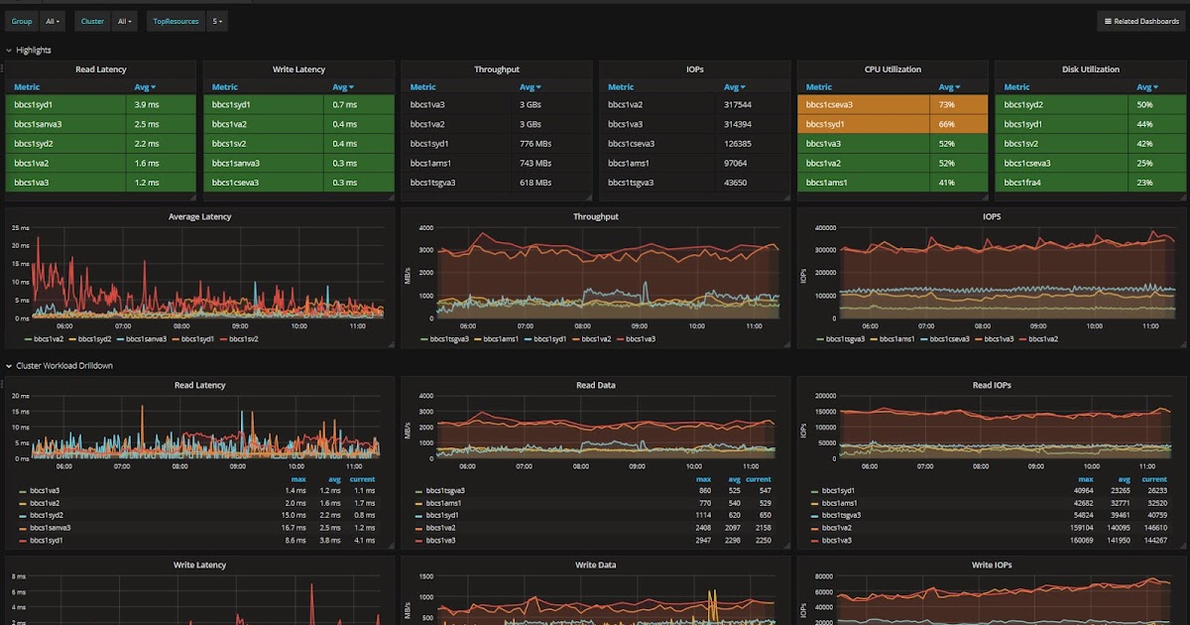Sort the Read Latency table by Avg
Image resolution: width=1190 pixels, height=625 pixels.
tap(143, 86)
